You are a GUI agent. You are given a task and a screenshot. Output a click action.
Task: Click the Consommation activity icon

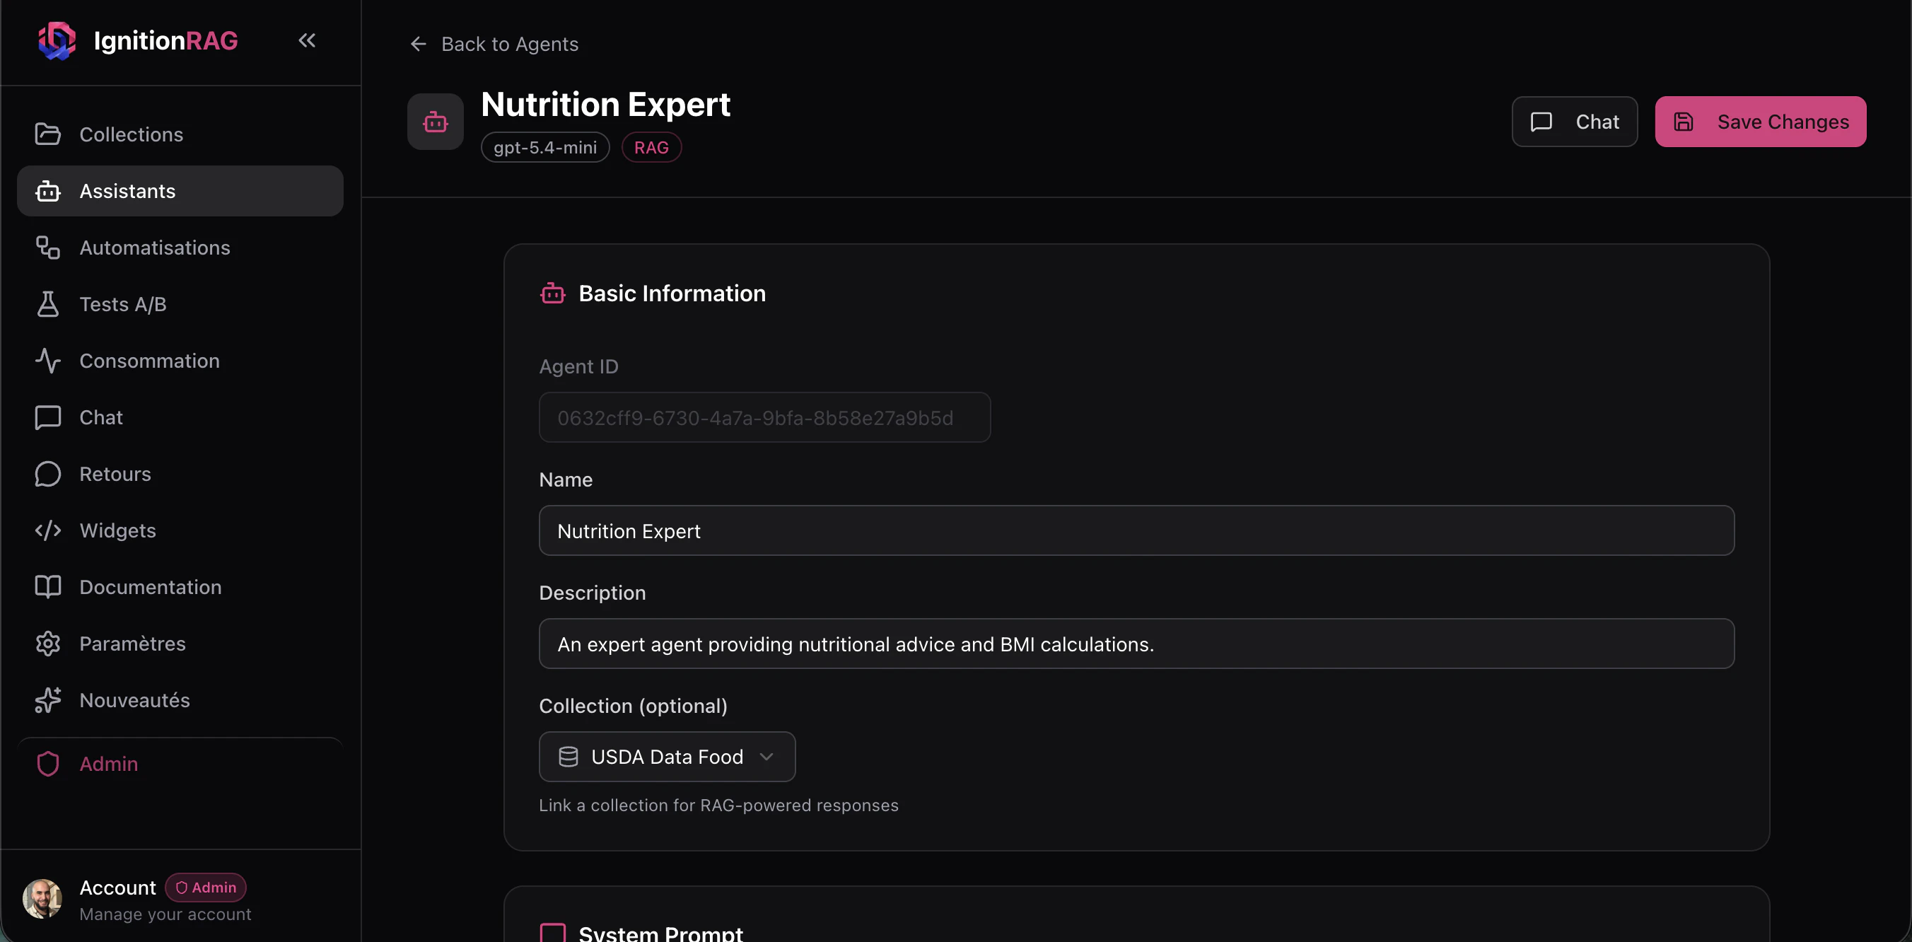(47, 361)
